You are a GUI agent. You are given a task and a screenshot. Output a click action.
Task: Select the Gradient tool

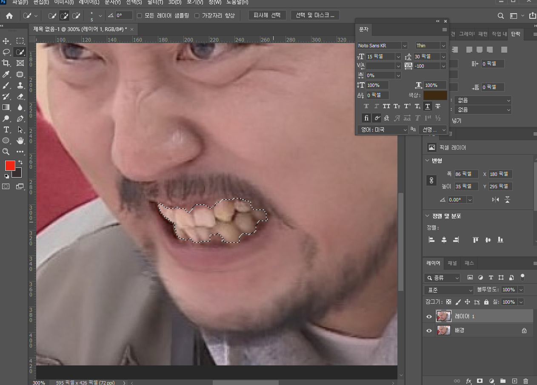[x=6, y=107]
